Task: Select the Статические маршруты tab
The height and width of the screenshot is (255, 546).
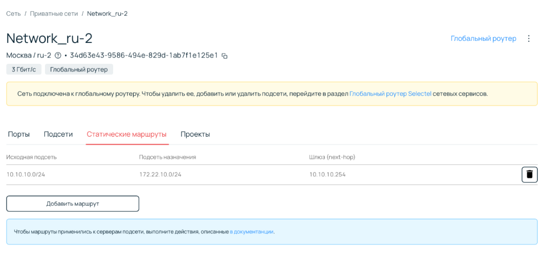Action: pos(126,134)
